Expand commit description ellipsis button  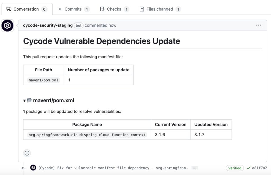[x=195, y=168]
